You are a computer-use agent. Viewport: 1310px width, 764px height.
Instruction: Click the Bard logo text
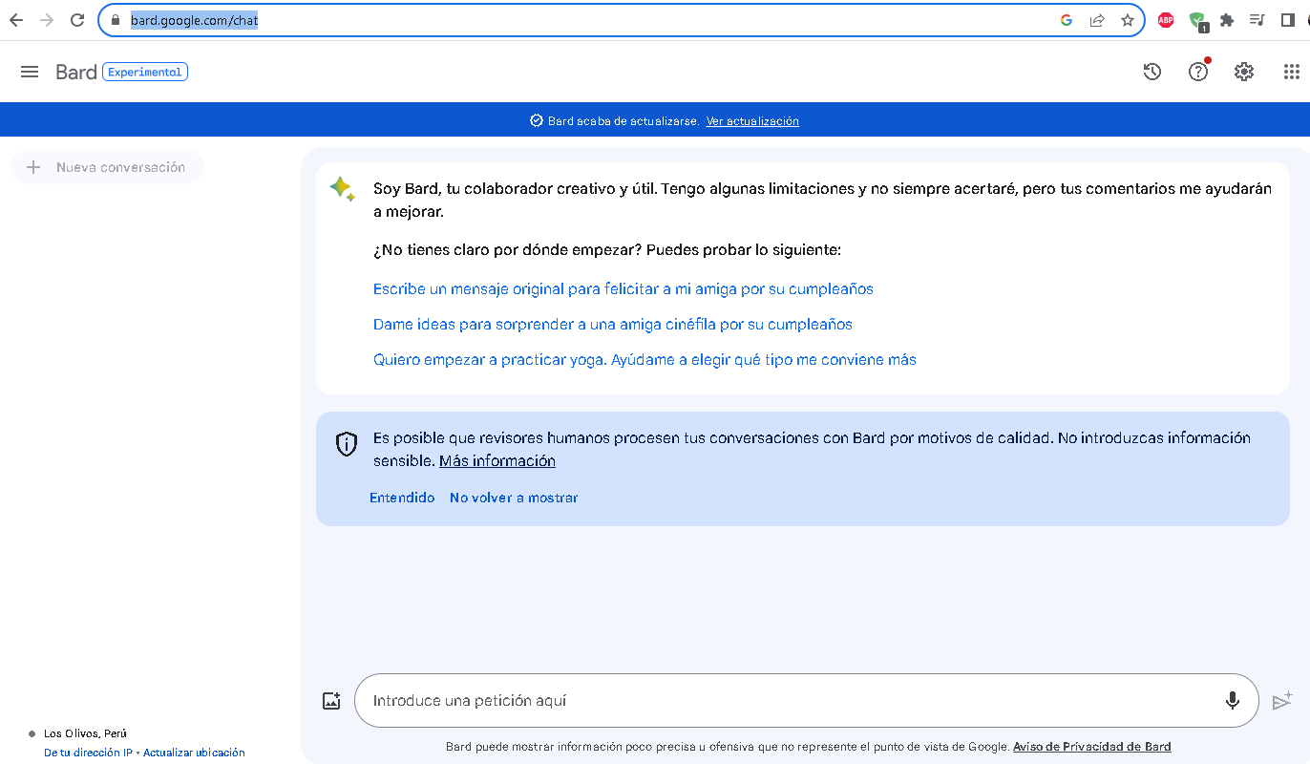(x=76, y=72)
